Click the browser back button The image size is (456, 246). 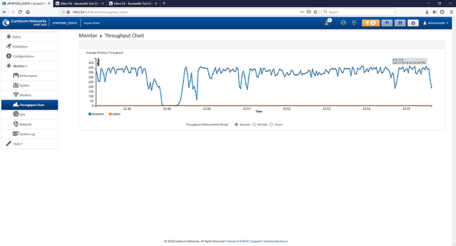tap(5, 12)
